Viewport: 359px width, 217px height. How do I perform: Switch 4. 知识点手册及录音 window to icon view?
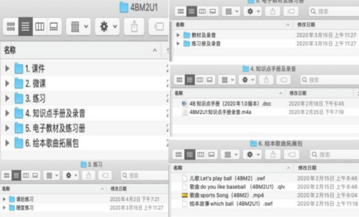tap(180, 80)
